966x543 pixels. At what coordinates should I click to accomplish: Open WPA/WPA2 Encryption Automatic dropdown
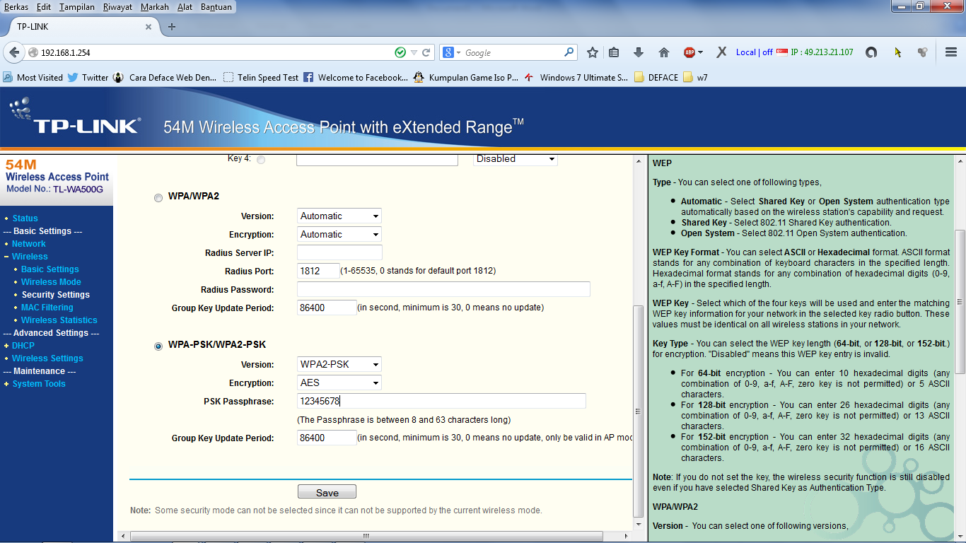(339, 234)
